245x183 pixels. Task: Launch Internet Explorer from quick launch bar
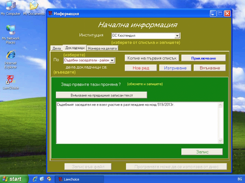(x=35, y=179)
